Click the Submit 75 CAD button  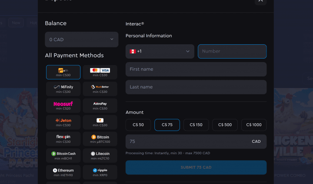(x=196, y=168)
